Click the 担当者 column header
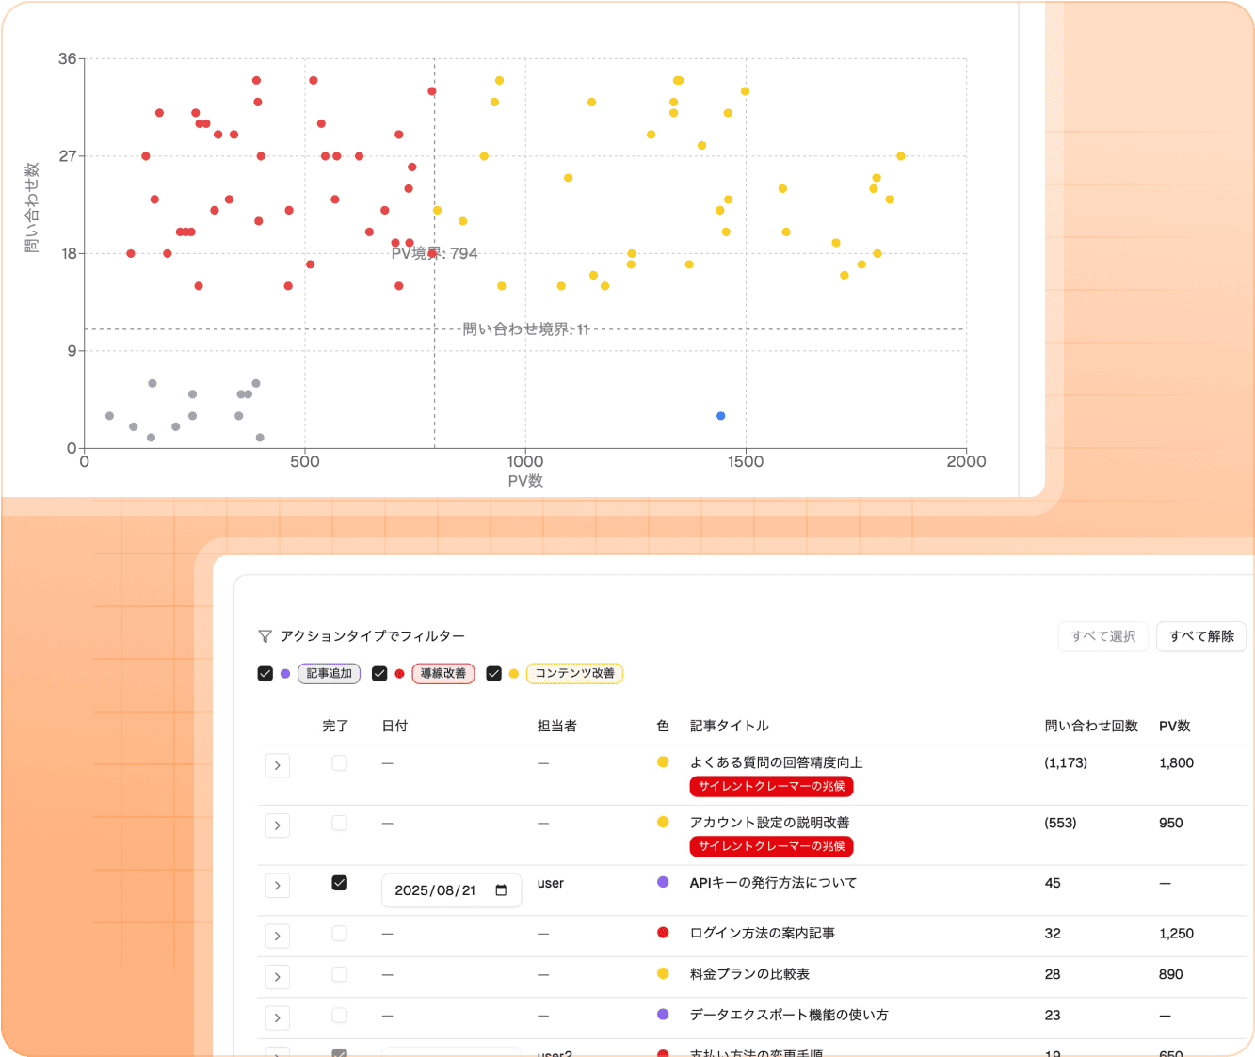 point(557,726)
